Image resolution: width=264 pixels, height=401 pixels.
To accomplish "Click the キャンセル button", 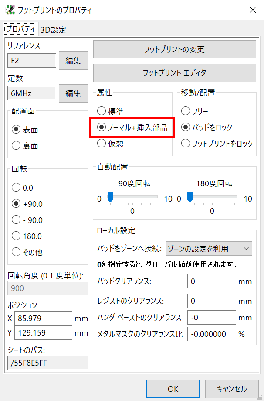I will pyautogui.click(x=232, y=389).
